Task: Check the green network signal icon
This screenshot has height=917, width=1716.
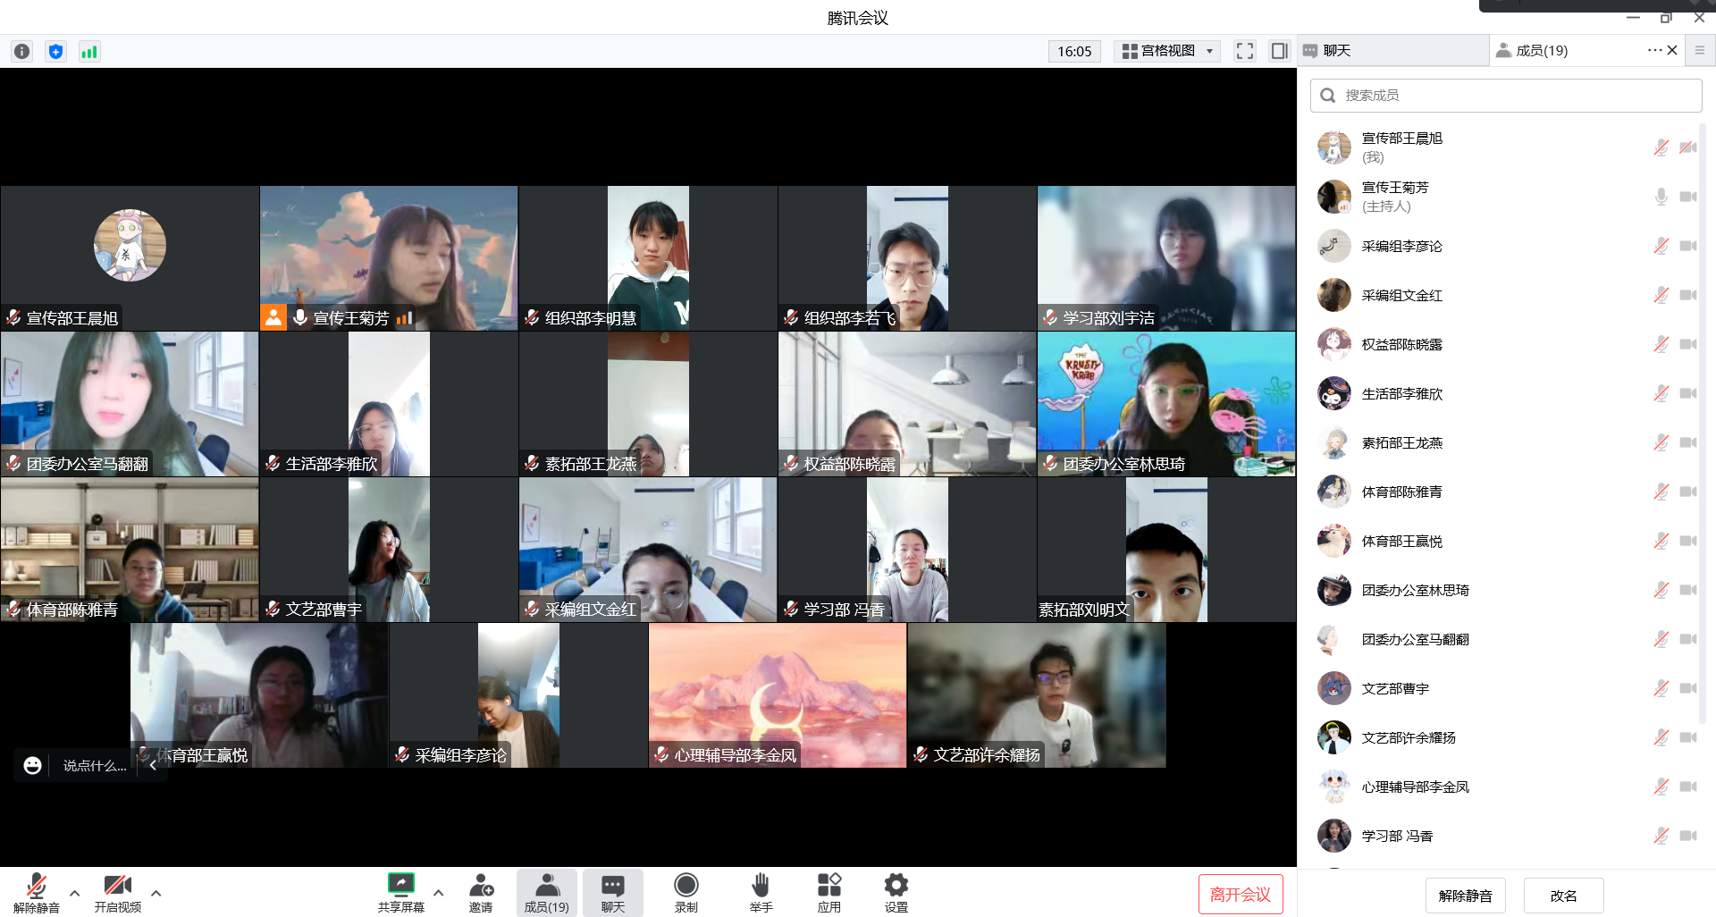Action: pyautogui.click(x=89, y=52)
